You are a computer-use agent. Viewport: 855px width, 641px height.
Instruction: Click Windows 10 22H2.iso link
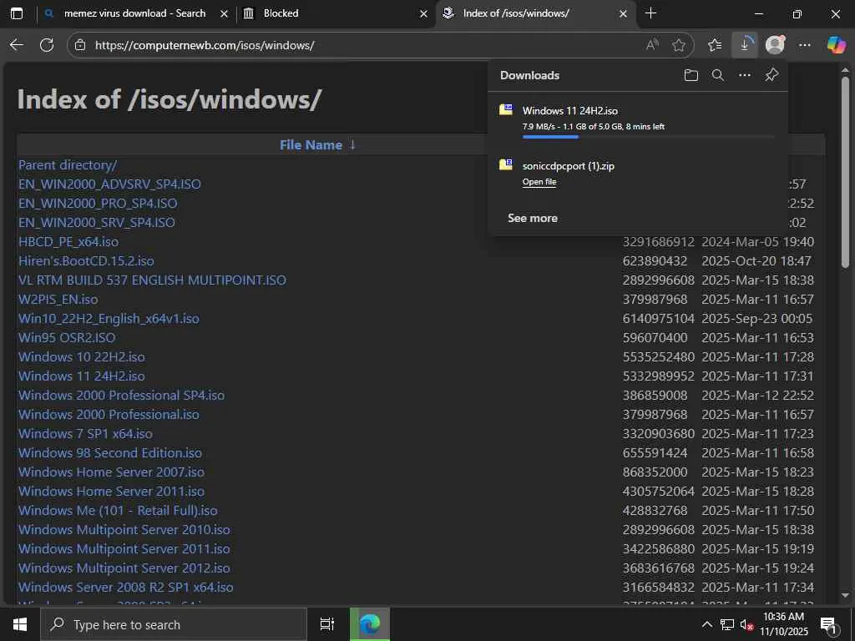click(x=82, y=357)
